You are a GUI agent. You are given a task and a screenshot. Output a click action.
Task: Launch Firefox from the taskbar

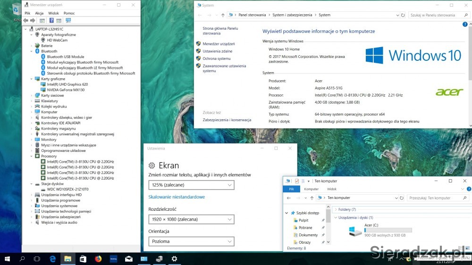tap(98, 259)
